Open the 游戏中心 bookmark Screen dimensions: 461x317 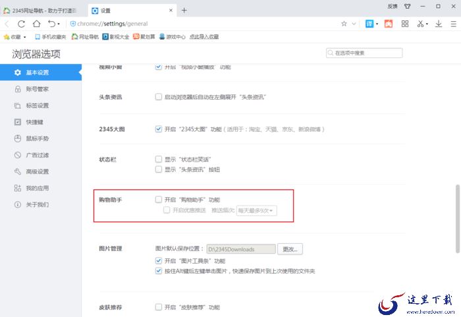(x=173, y=37)
